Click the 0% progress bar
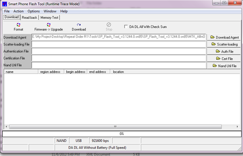The image size is (243, 156). pos(121,134)
